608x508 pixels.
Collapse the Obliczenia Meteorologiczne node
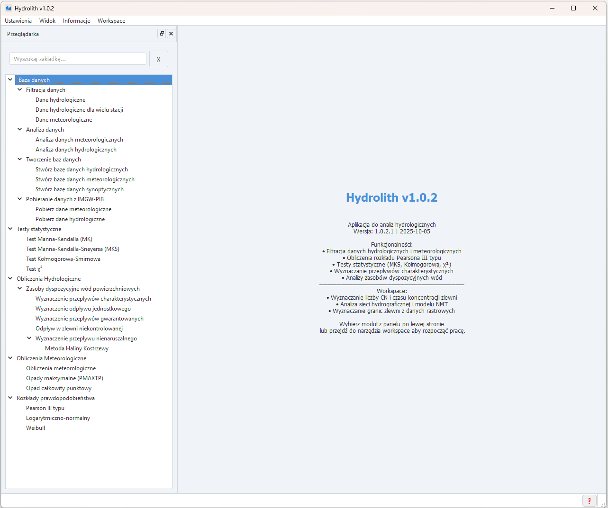point(10,358)
